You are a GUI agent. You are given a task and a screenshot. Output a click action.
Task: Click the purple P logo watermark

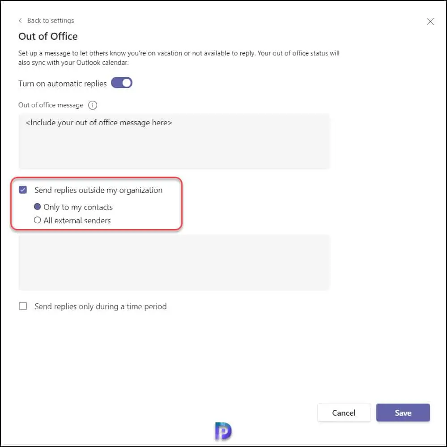223,431
